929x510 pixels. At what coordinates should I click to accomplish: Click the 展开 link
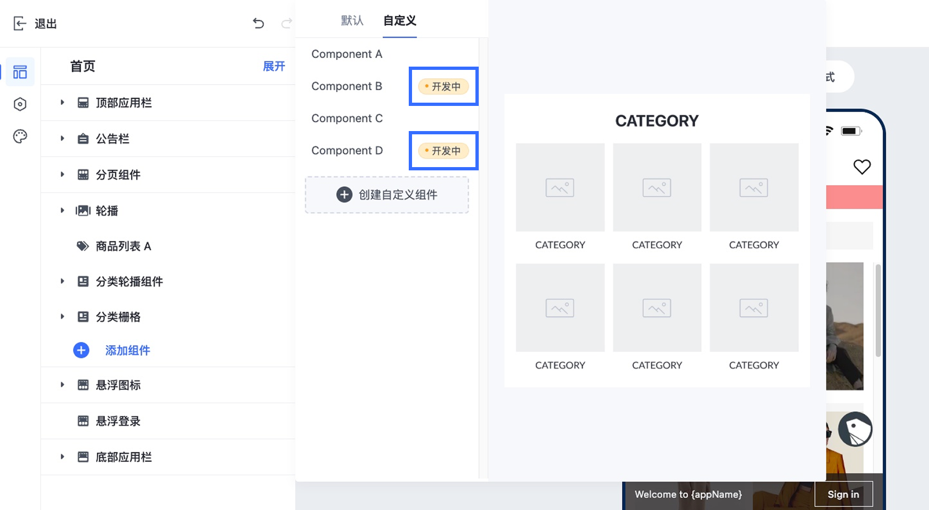pyautogui.click(x=274, y=66)
